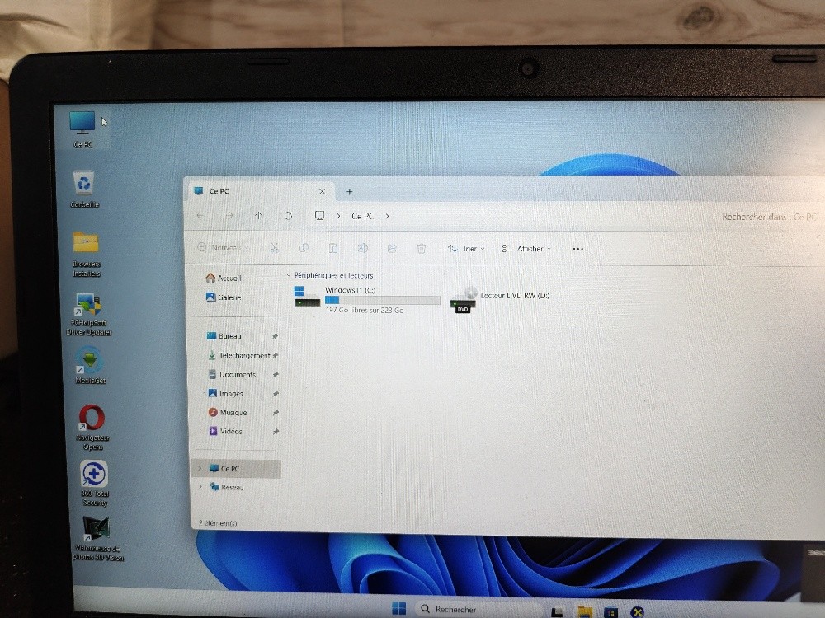Select the Ce PC tab
This screenshot has width=825, height=618.
pos(260,191)
